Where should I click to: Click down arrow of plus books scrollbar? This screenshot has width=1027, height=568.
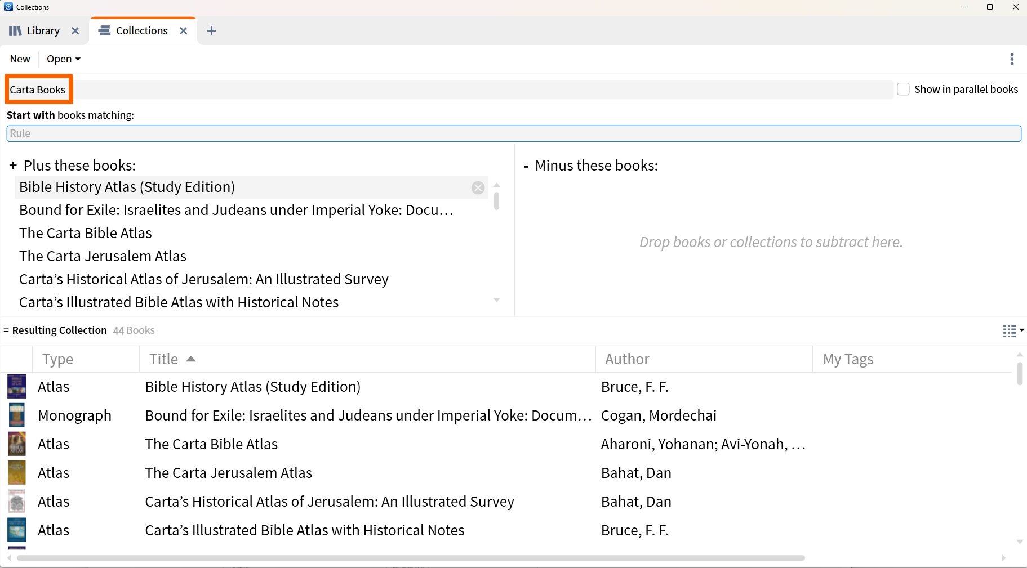pyautogui.click(x=496, y=300)
